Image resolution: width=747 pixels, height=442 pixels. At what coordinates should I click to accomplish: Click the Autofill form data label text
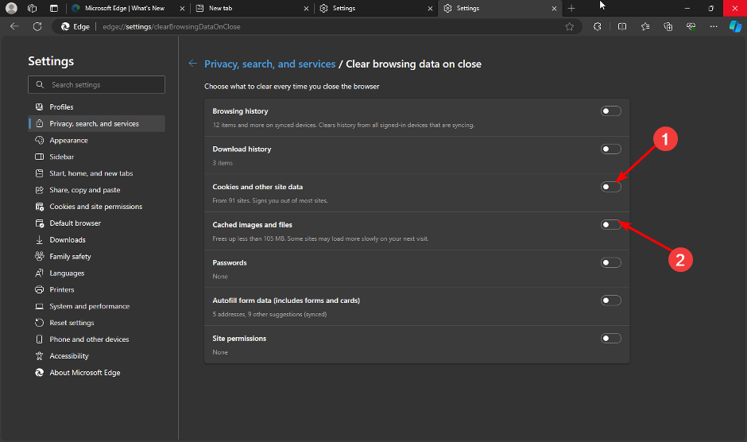tap(286, 300)
